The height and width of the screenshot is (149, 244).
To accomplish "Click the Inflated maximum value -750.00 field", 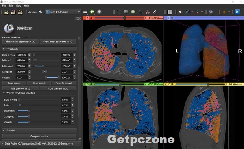I will pyautogui.click(x=67, y=61).
